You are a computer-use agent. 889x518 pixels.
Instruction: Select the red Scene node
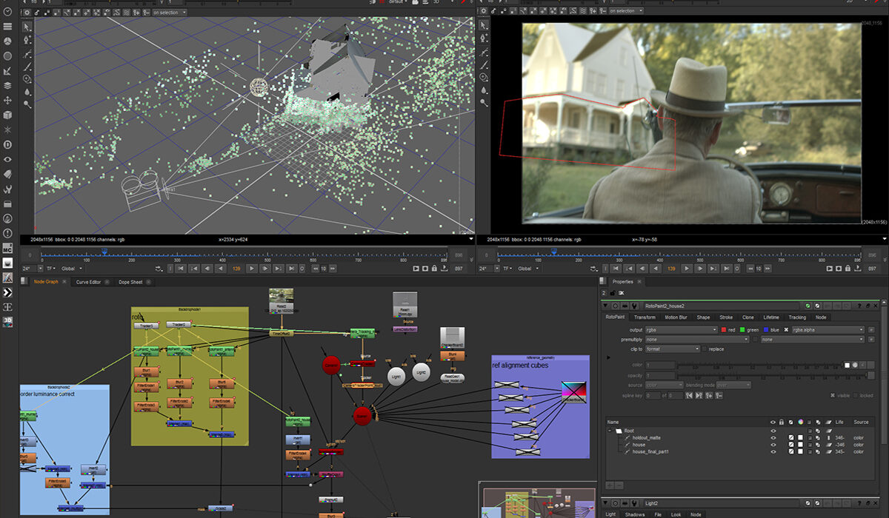click(361, 415)
